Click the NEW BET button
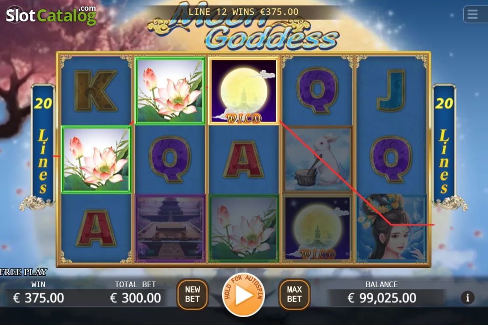Image resolution: width=488 pixels, height=325 pixels. click(192, 294)
